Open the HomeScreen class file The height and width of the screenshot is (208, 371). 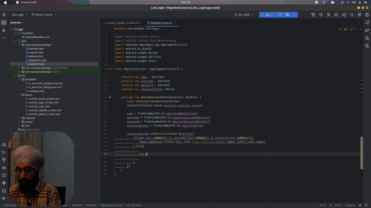pyautogui.click(x=35, y=49)
